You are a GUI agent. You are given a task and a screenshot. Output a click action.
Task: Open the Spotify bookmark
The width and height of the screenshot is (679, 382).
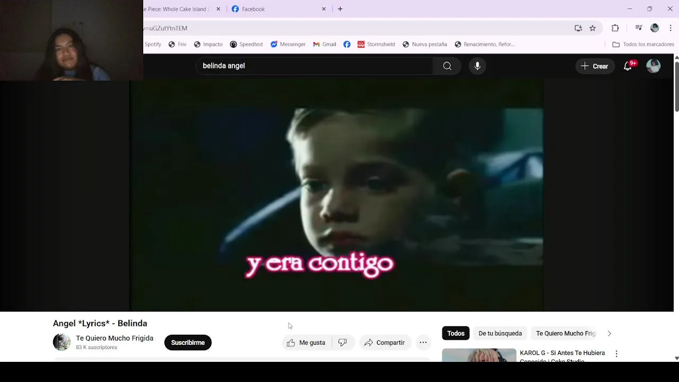153,44
